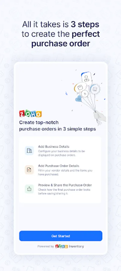Screen dimensions: 121x271
Task: Click the building icon for Add Business Details
Action: point(29,151)
